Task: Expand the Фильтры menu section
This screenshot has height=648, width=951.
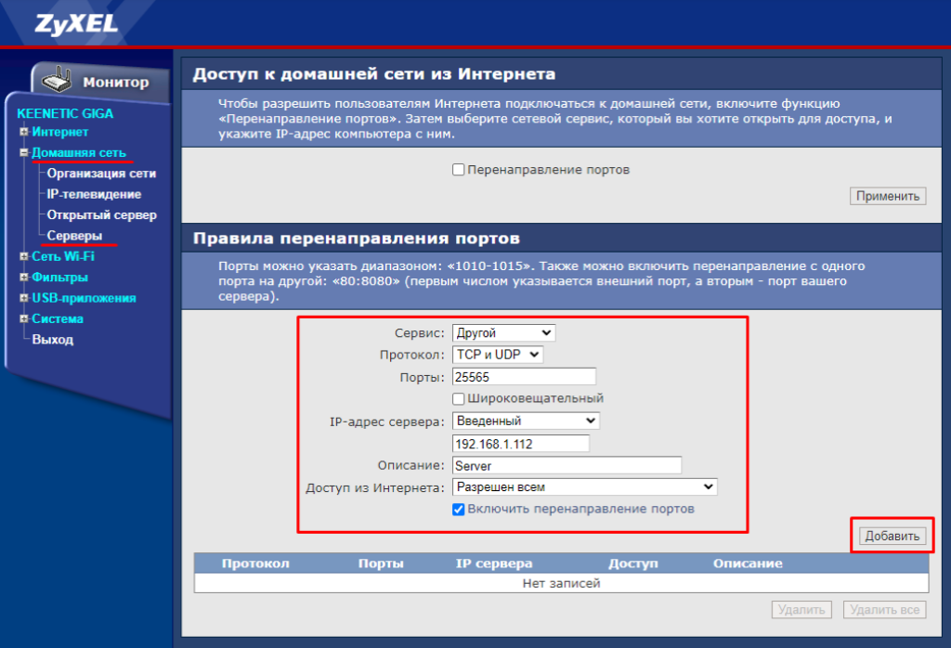Action: tap(24, 277)
